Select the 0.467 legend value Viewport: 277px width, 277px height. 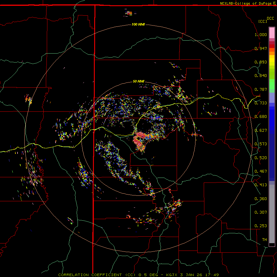(x=261, y=171)
